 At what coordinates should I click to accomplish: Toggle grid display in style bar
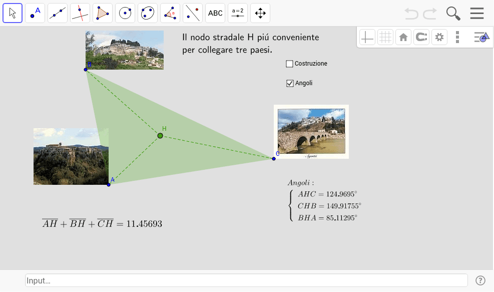(x=385, y=37)
